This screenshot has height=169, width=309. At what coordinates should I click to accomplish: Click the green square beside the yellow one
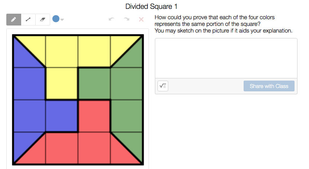click(x=94, y=83)
